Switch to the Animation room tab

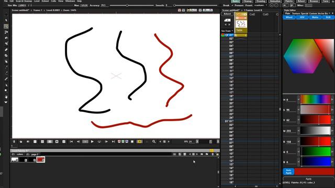(275, 1)
